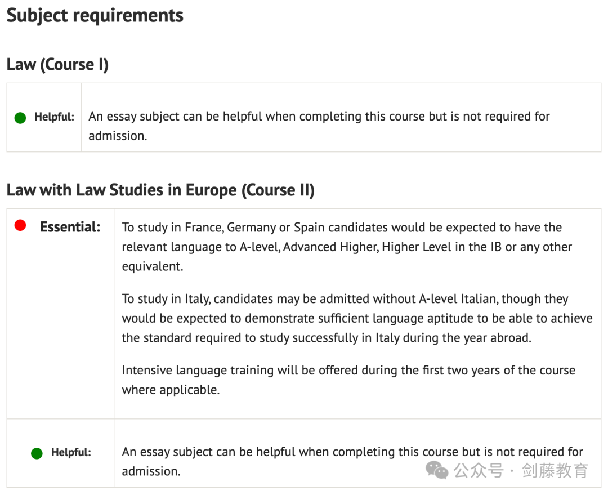
Task: Click the Helpful: label in Course II table
Action: [71, 452]
